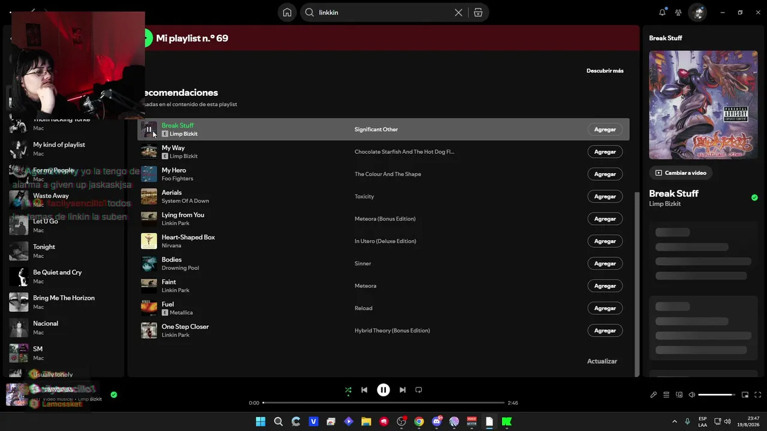767x431 pixels.
Task: Show hidden system tray icons chevron
Action: pyautogui.click(x=674, y=421)
